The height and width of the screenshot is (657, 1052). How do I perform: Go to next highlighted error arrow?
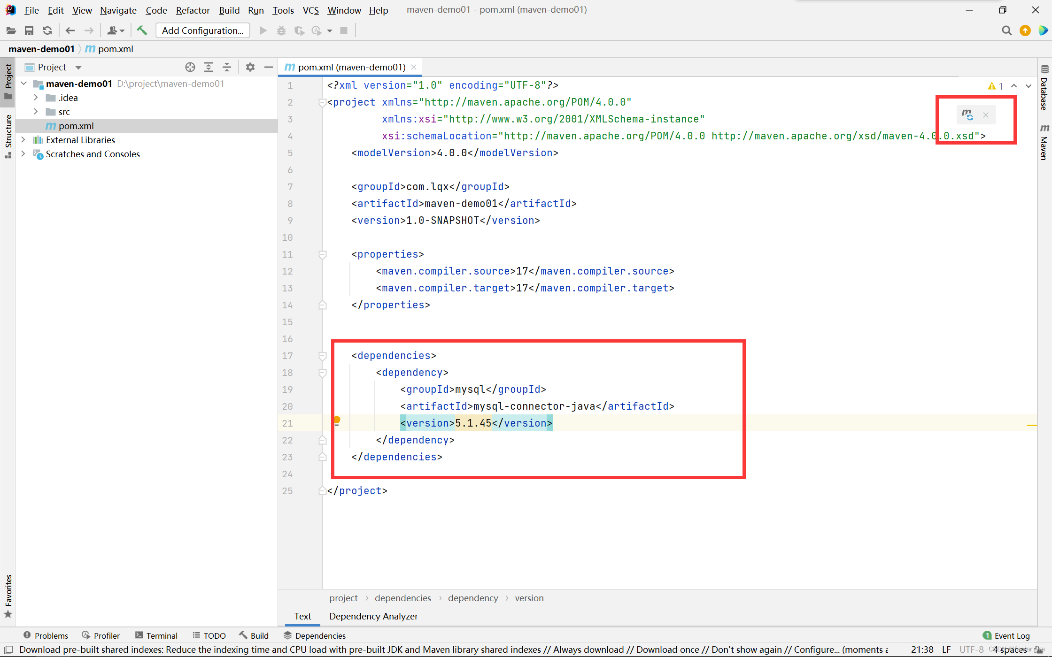pyautogui.click(x=1029, y=86)
